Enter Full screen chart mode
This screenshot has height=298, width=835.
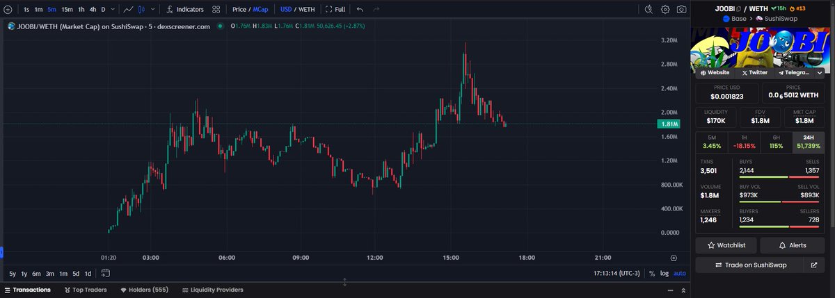tap(335, 10)
